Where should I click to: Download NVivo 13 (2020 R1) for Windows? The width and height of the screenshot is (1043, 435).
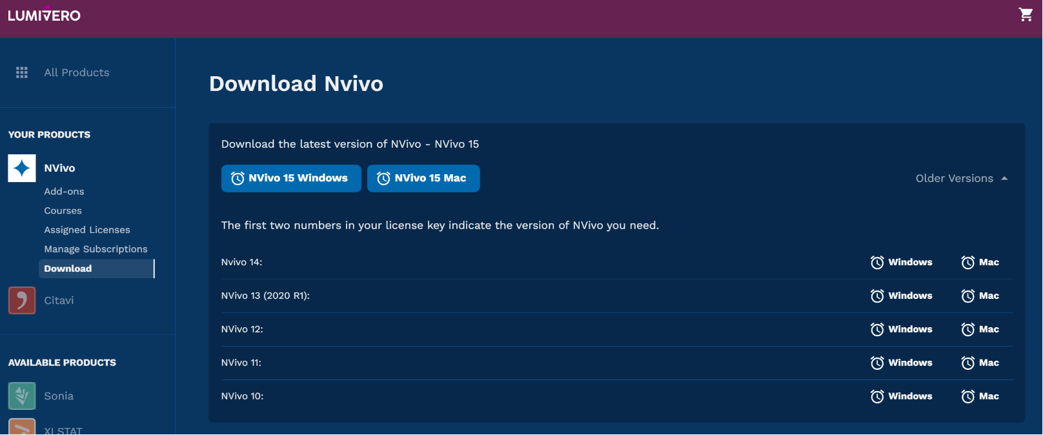902,296
